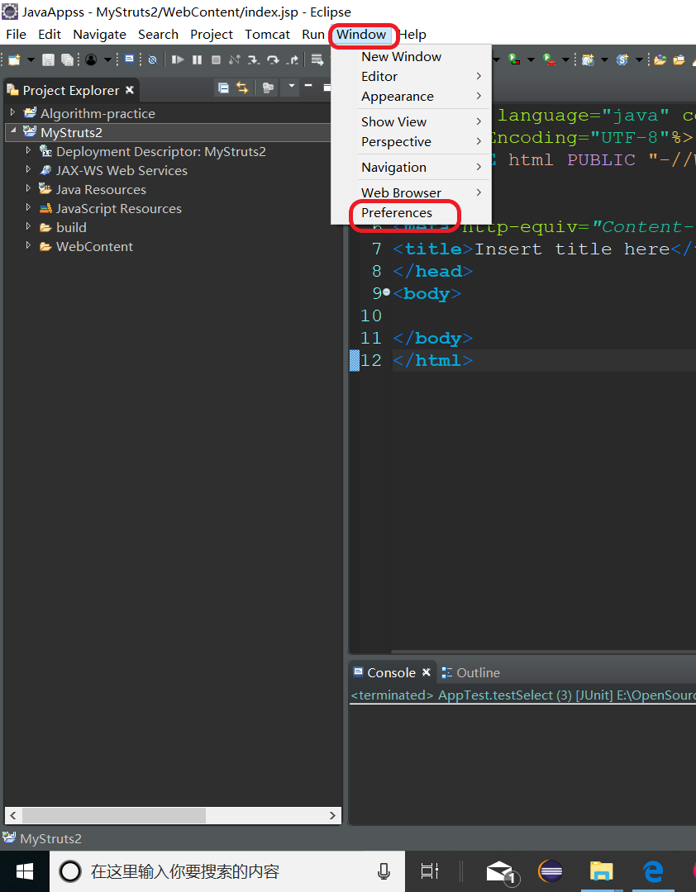696x892 pixels.
Task: Click the Save toolbar icon
Action: (49, 59)
